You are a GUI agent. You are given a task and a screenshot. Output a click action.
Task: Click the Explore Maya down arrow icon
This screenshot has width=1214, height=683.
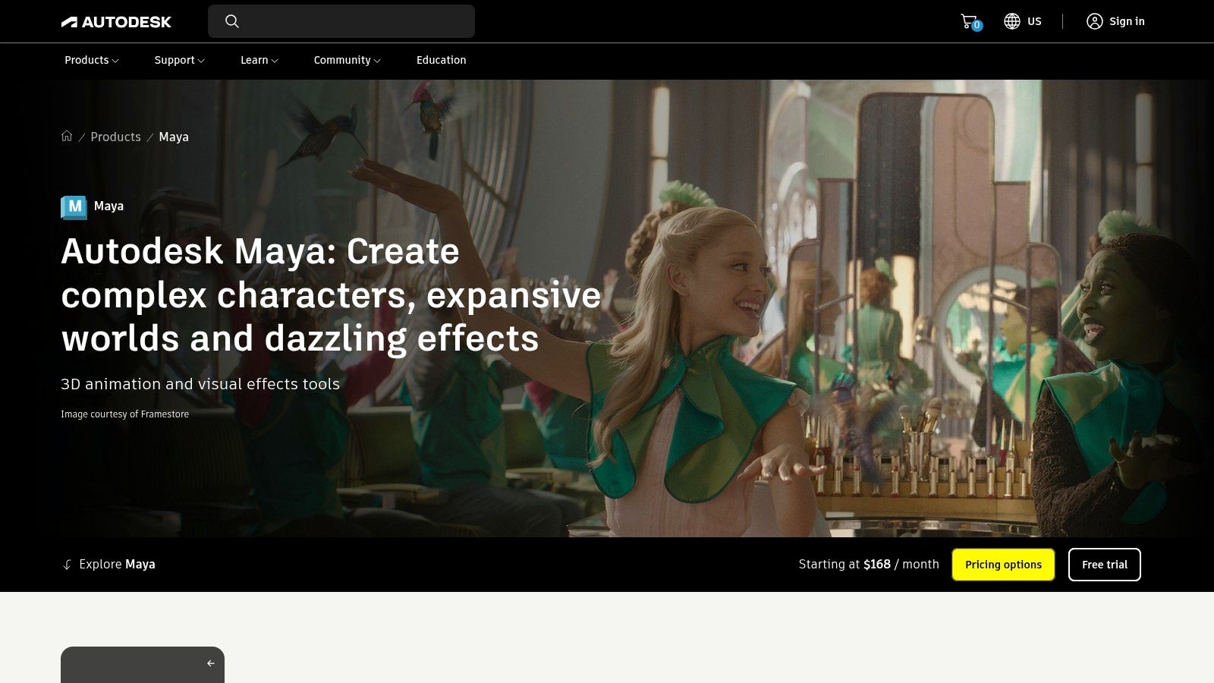coord(67,565)
